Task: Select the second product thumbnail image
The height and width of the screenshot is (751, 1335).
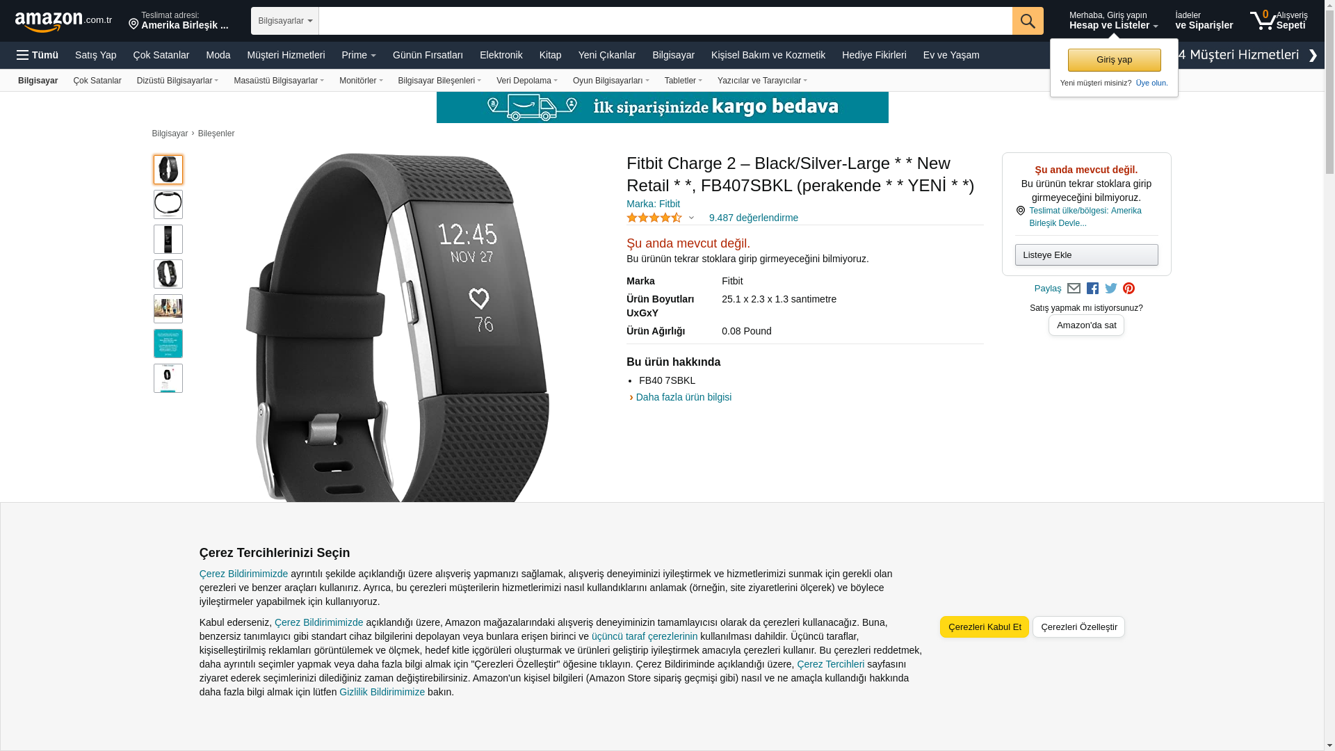Action: coord(168,204)
